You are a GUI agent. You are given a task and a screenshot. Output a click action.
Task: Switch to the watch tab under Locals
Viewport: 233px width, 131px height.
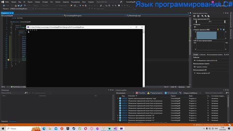pos(4,121)
